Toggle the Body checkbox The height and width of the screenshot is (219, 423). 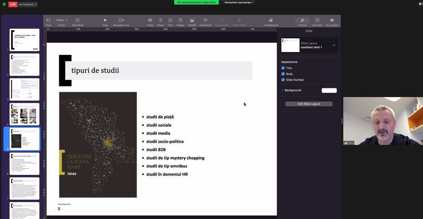point(283,74)
